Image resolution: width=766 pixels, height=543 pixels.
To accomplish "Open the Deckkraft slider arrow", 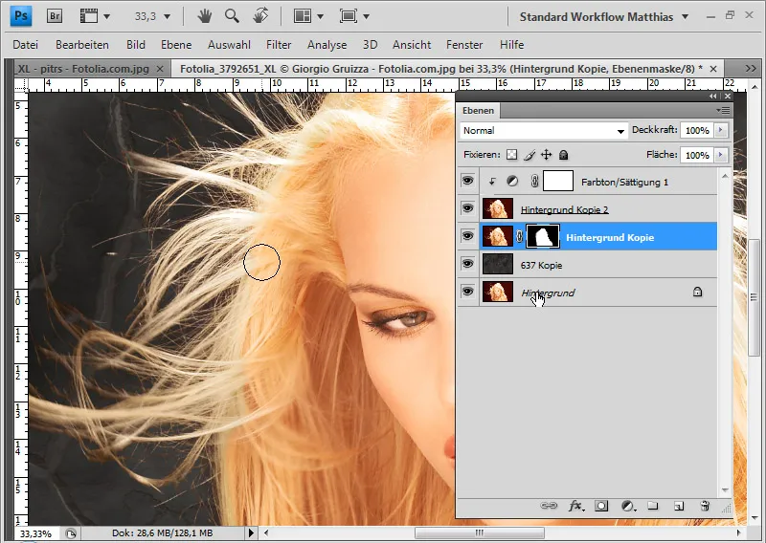I will click(721, 130).
